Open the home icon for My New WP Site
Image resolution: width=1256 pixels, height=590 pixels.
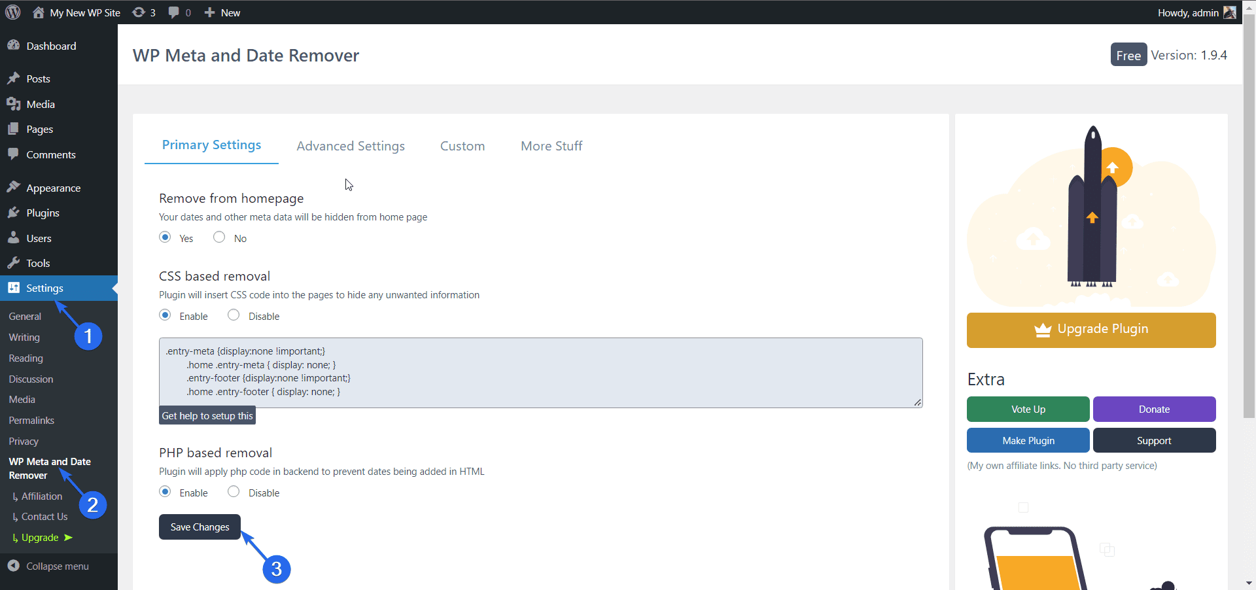[x=39, y=12]
